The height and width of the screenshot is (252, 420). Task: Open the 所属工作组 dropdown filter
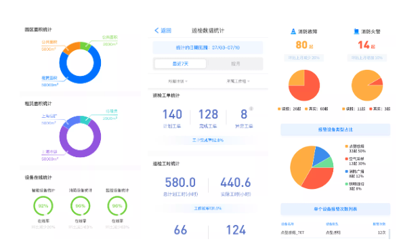pyautogui.click(x=238, y=81)
